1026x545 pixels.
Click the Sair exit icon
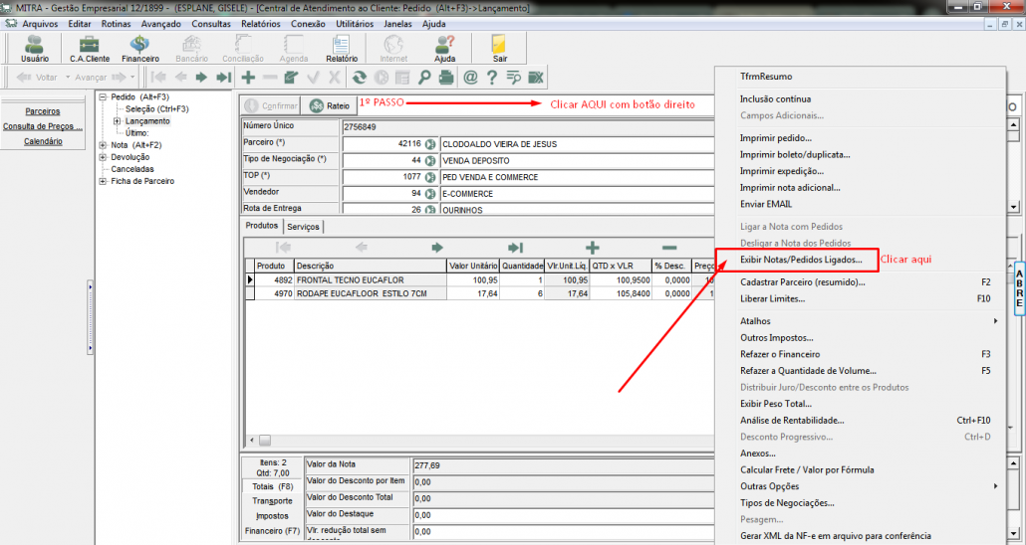pos(499,48)
